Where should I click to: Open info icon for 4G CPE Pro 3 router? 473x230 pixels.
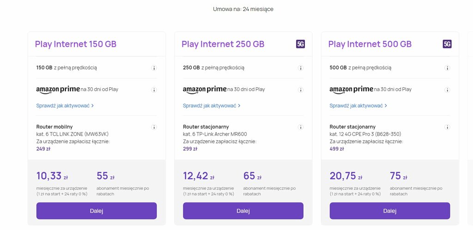point(447,127)
